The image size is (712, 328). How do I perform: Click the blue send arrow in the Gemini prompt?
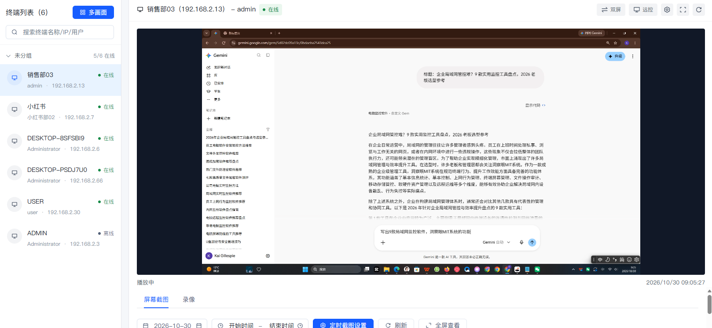pyautogui.click(x=532, y=242)
